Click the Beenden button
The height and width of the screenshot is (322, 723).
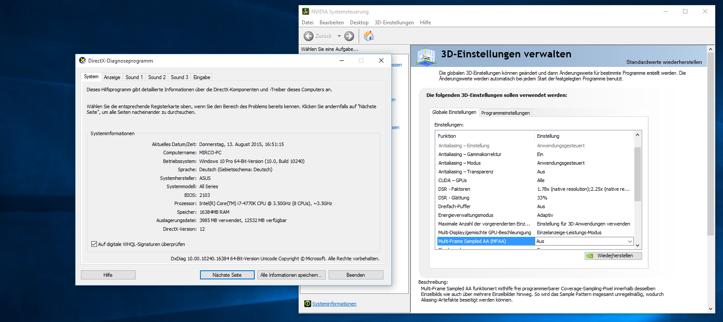(x=356, y=275)
